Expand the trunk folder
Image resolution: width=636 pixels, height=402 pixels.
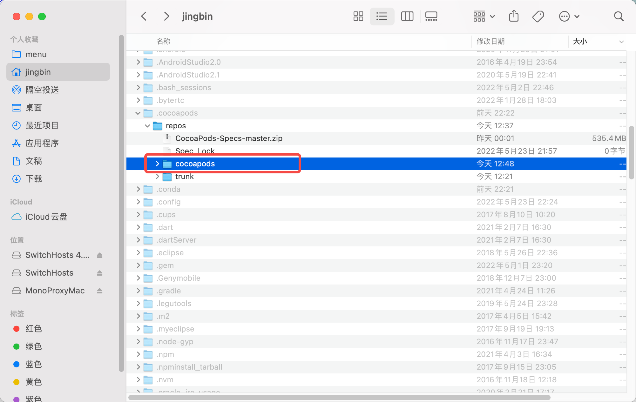click(157, 177)
